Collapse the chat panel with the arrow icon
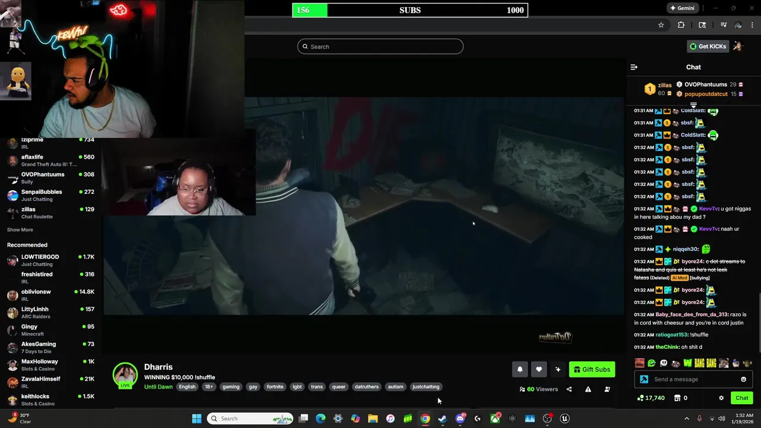This screenshot has width=761, height=428. (x=634, y=67)
